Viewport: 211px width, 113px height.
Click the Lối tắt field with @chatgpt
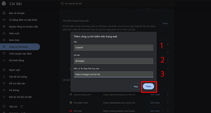point(113,61)
